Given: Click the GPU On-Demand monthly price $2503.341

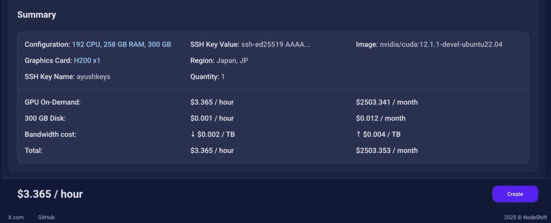Looking at the screenshot, I should pyautogui.click(x=386, y=102).
